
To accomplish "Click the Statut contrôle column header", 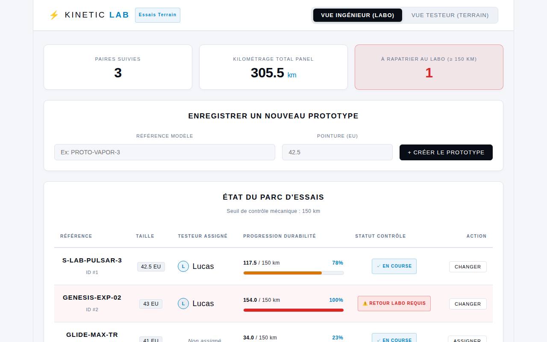I will (x=380, y=236).
